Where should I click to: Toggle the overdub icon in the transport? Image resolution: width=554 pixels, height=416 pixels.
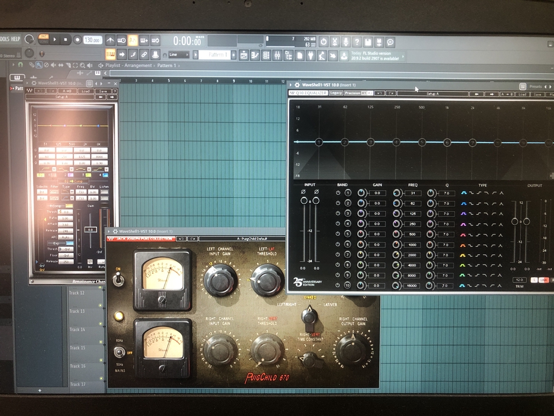[x=144, y=40]
